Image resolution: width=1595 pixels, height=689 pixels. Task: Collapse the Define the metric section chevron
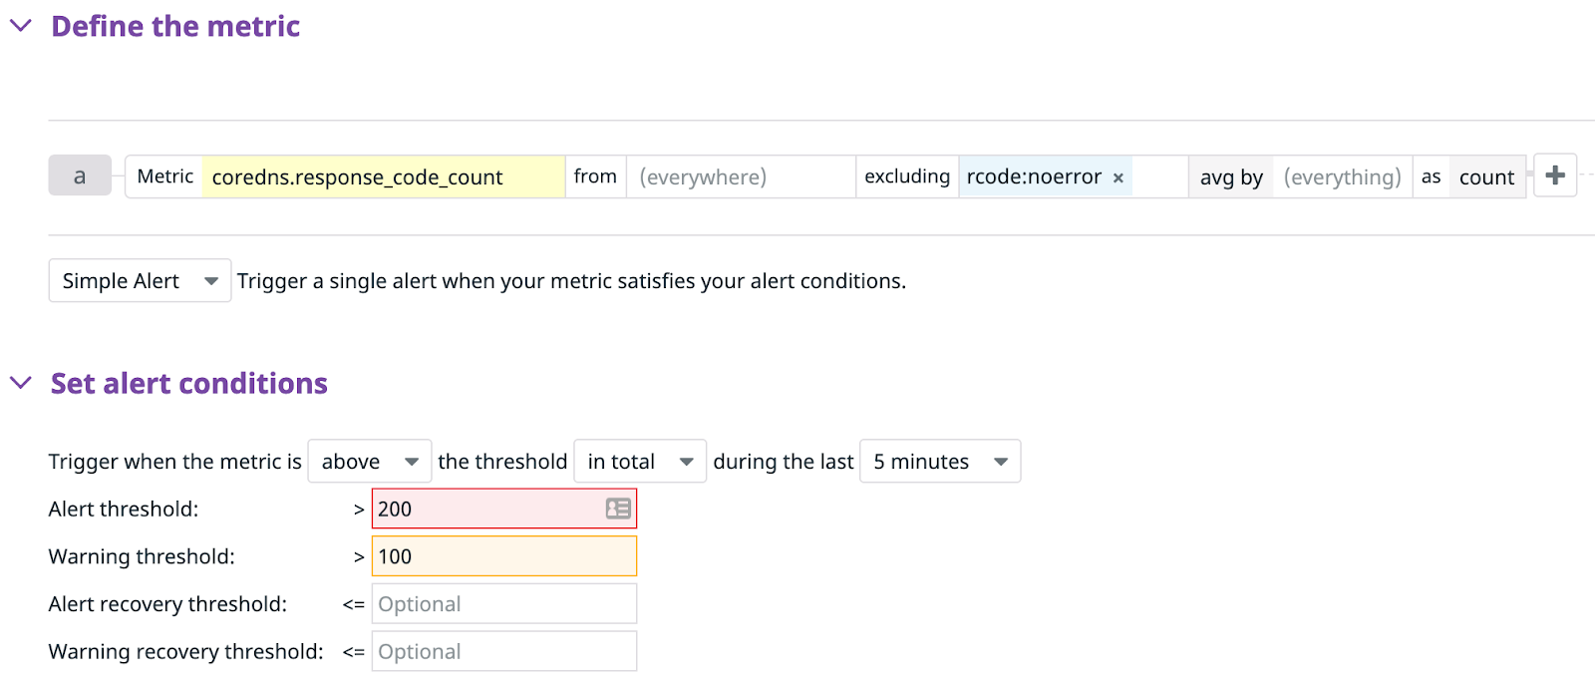pos(21,26)
